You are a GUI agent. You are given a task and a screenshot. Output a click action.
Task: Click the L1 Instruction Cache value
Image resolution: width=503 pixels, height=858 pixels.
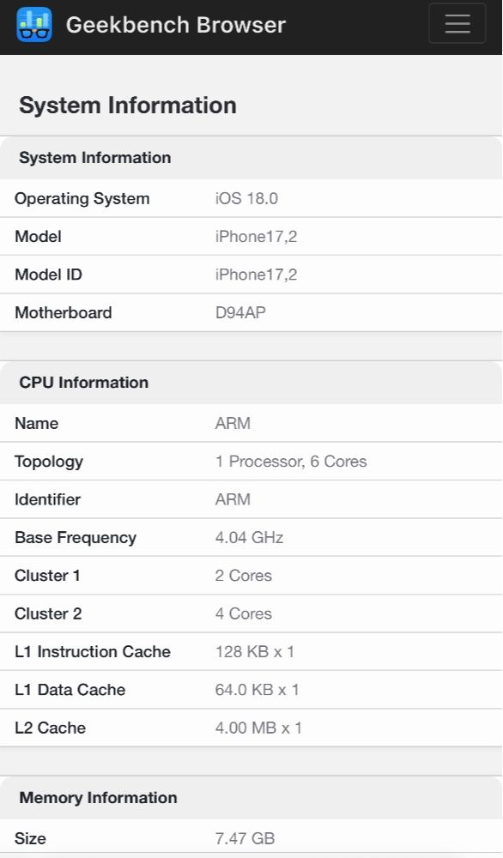[255, 652]
